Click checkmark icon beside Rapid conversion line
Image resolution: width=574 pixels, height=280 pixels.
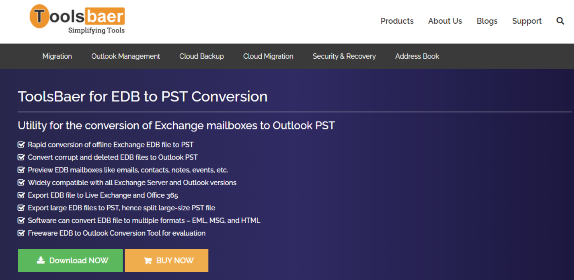pyautogui.click(x=21, y=145)
